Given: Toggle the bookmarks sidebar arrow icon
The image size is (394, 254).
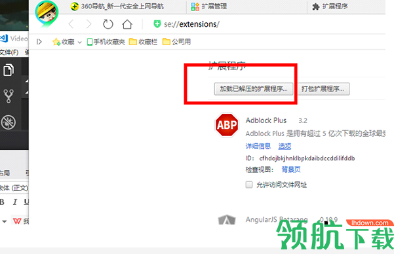Looking at the screenshot, I should coord(39,42).
